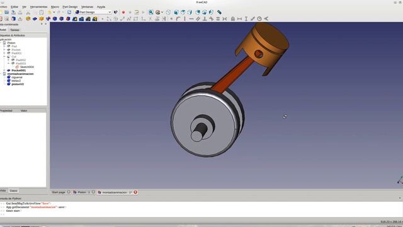Open the Editar menu
403x227 pixels.
point(14,7)
